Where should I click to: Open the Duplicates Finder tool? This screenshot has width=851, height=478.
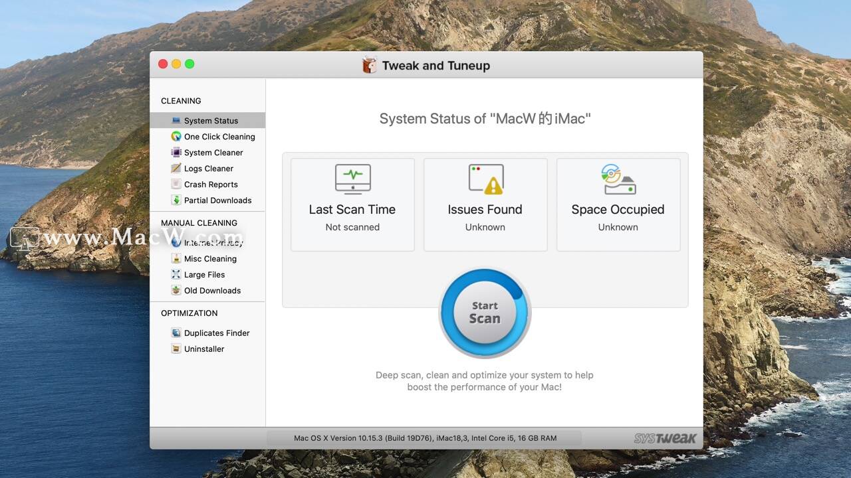[x=207, y=333]
